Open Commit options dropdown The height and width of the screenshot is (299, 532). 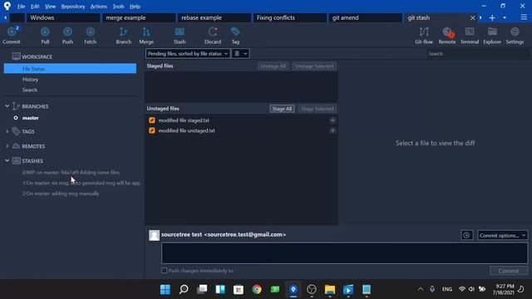click(x=502, y=235)
